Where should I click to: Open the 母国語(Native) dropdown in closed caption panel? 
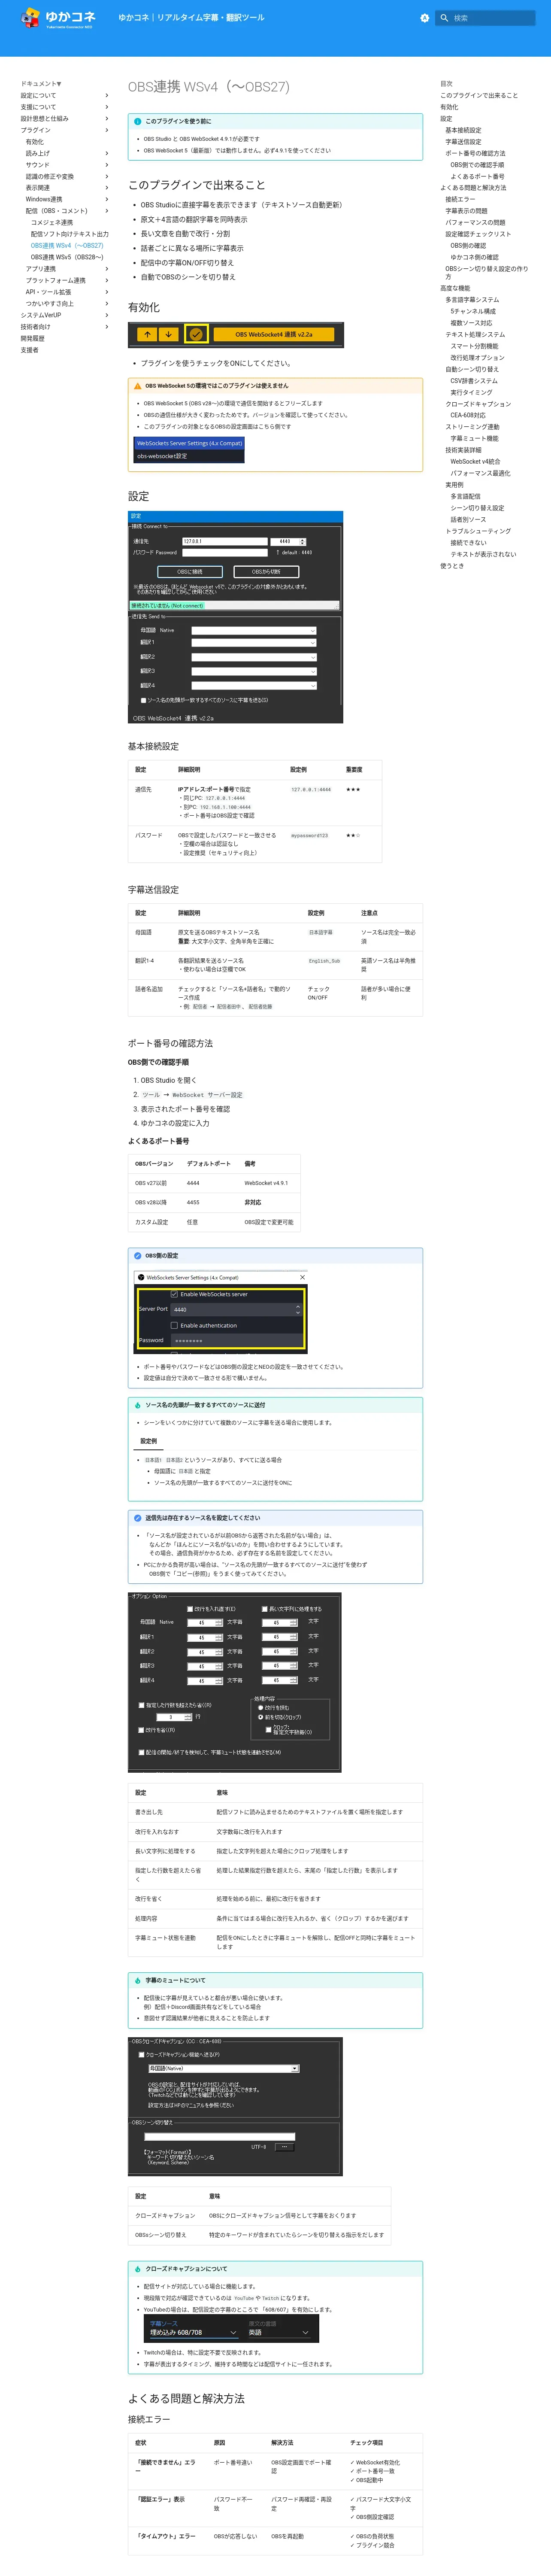(x=223, y=2068)
